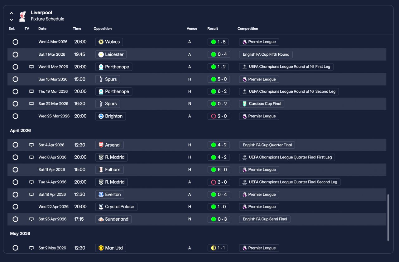
Task: Sort by the Competition column header
Action: [x=248, y=29]
